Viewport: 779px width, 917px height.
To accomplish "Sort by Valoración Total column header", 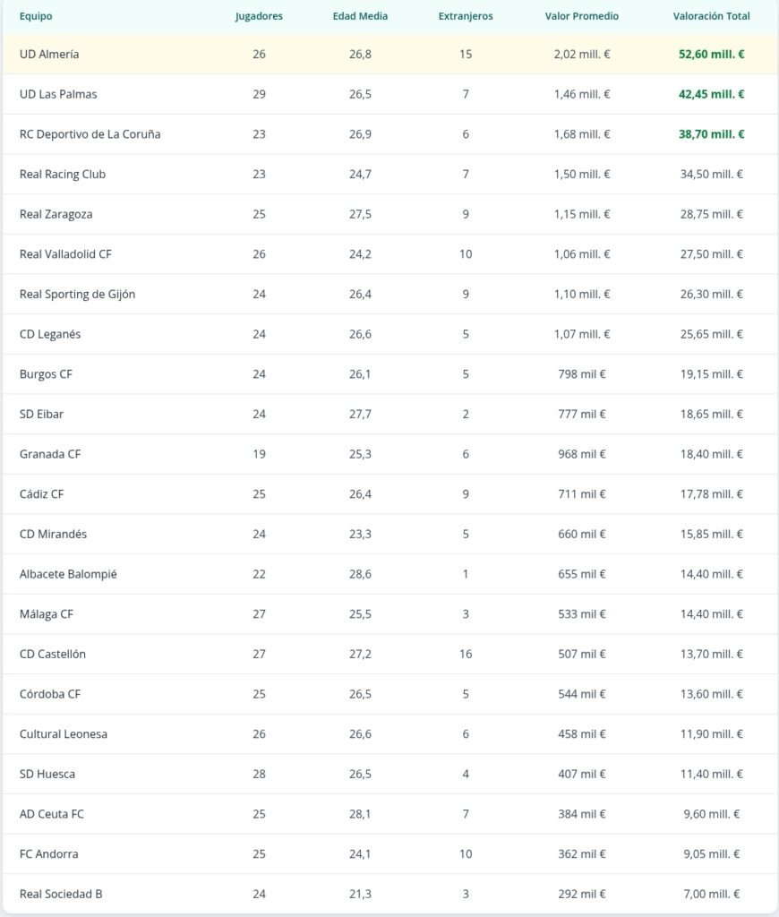I will point(711,16).
